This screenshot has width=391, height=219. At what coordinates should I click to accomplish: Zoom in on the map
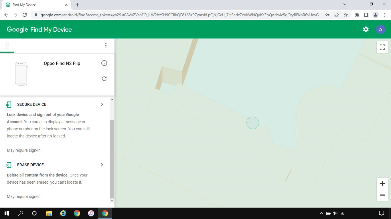(382, 183)
